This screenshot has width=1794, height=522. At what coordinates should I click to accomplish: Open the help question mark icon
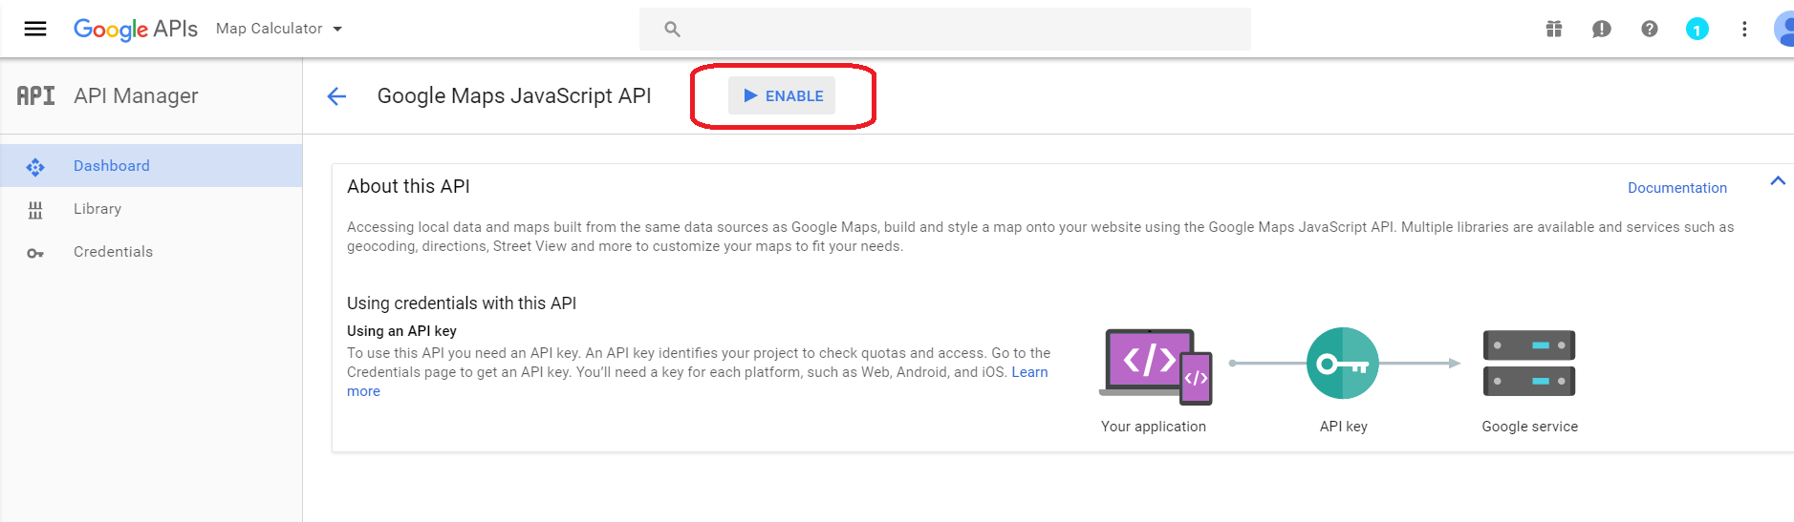coord(1650,29)
